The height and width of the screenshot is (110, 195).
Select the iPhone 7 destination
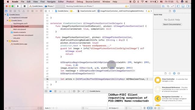coord(49,6)
